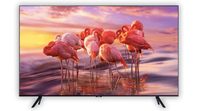This screenshot has height=111, width=199.
Task: Click the flamingo TV product image
Action: [99, 57]
